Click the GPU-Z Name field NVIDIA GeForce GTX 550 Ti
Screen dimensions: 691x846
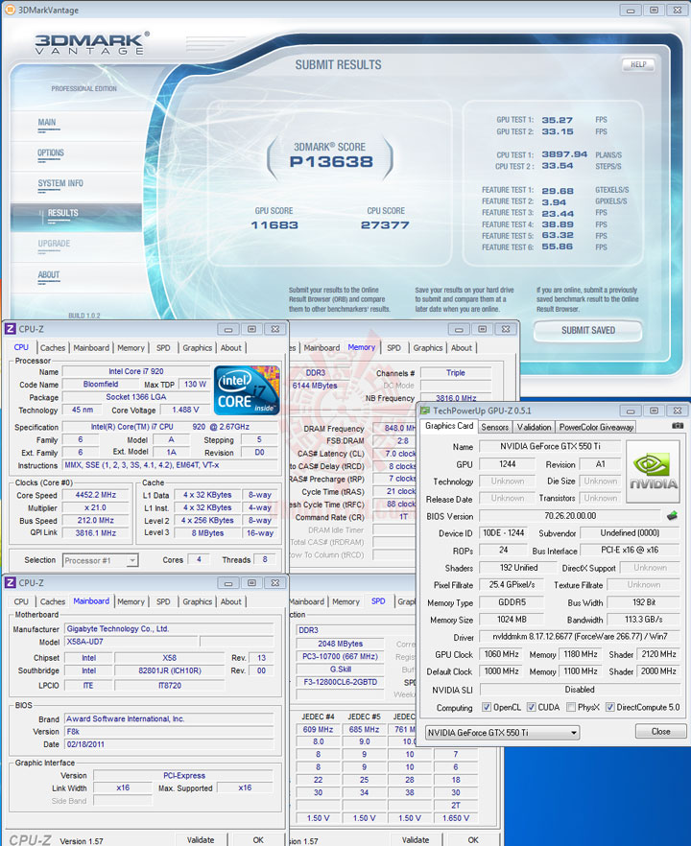click(x=550, y=446)
